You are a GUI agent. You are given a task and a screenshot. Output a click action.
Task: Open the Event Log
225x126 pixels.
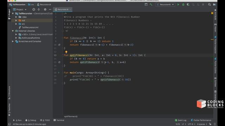(x=180, y=120)
